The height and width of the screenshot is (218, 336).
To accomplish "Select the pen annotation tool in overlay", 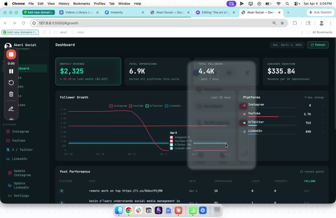I will pyautogui.click(x=11, y=109).
